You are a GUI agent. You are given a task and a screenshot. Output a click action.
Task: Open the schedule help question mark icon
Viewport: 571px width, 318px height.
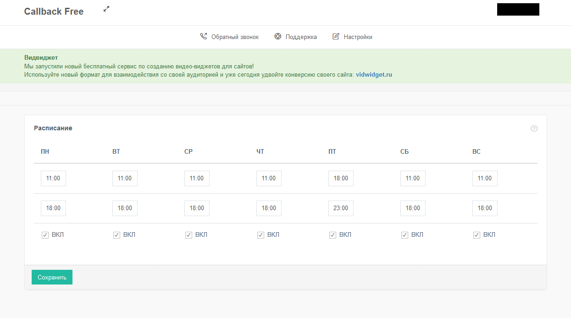pos(534,128)
